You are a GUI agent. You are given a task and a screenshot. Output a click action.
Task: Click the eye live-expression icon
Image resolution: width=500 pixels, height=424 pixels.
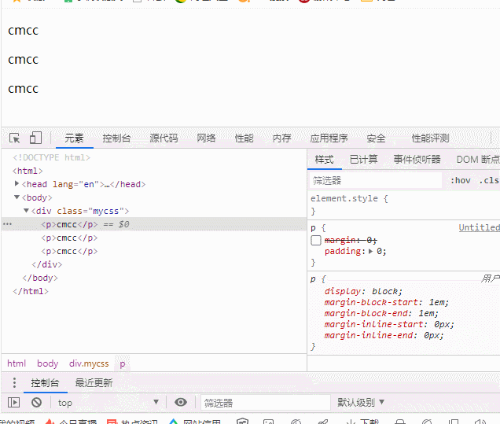point(181,402)
